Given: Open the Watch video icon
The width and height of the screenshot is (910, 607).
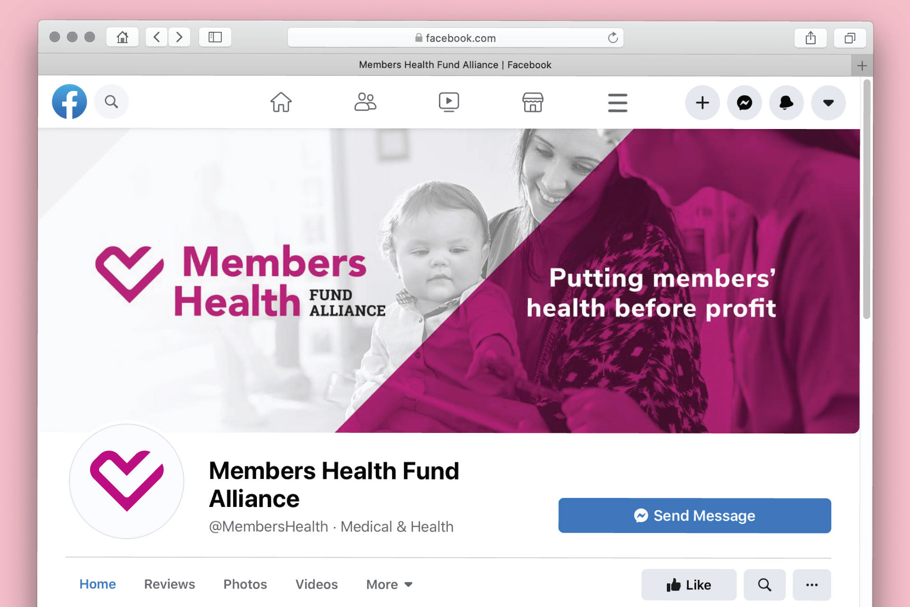Looking at the screenshot, I should [449, 102].
